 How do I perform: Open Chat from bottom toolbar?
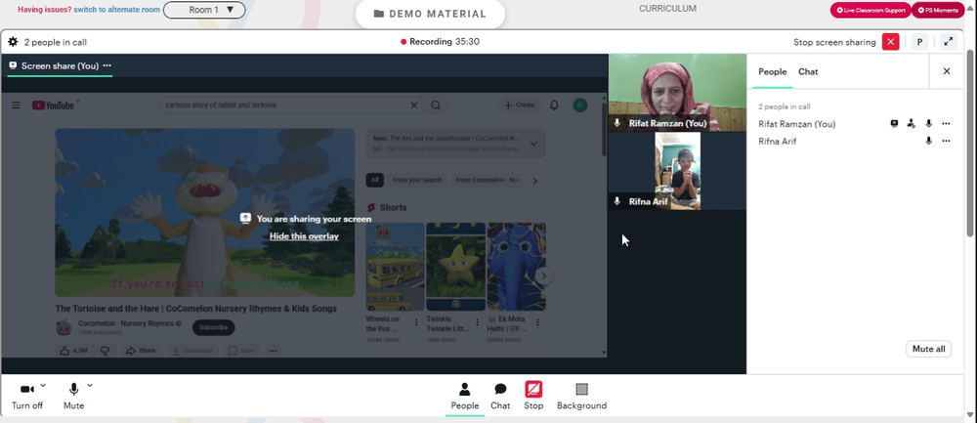500,397
